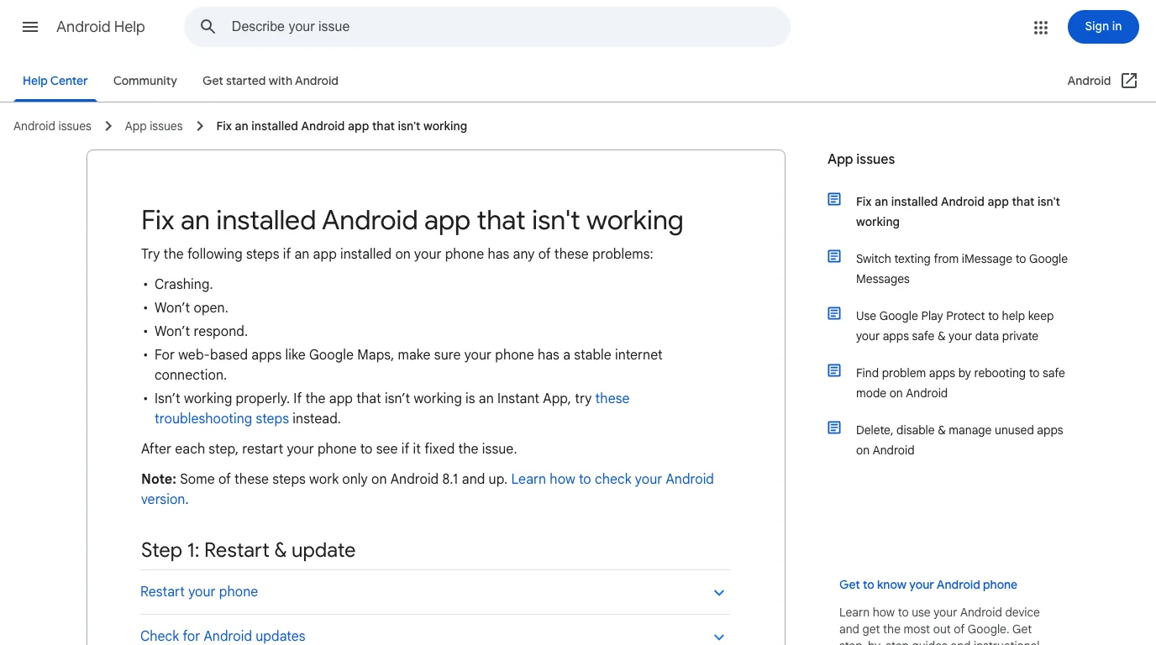Click Get to know your Android phone link

(x=928, y=585)
